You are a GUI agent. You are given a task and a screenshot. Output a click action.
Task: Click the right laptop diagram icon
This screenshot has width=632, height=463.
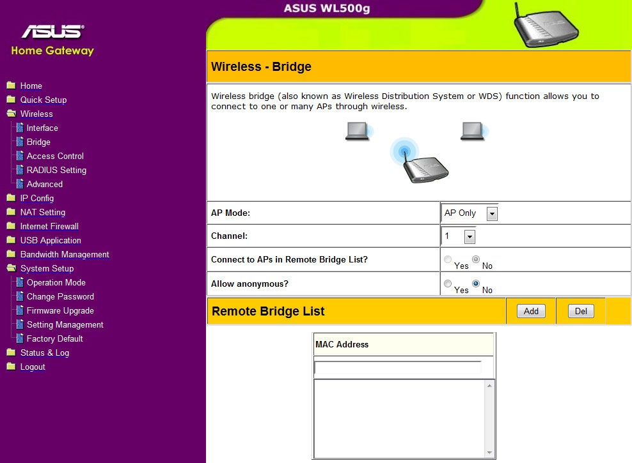coord(474,131)
